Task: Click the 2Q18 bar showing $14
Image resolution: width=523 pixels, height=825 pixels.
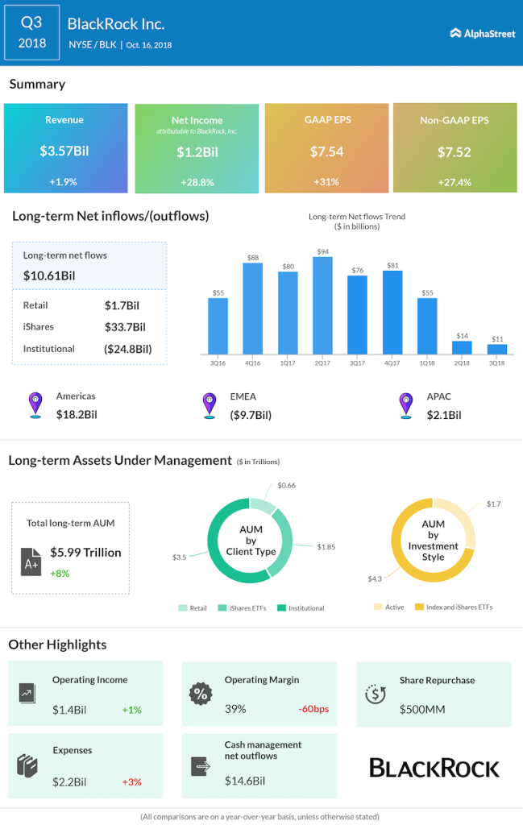Action: (462, 348)
